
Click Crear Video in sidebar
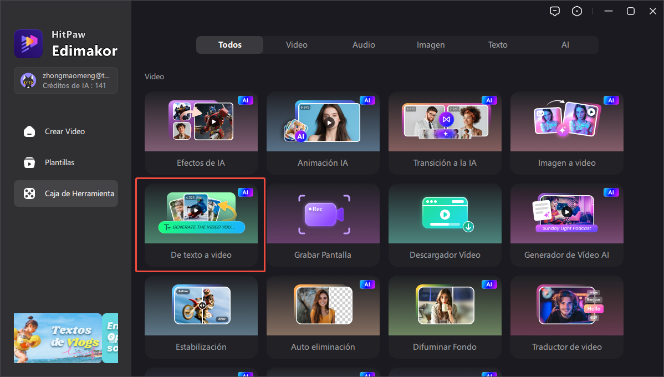[66, 131]
